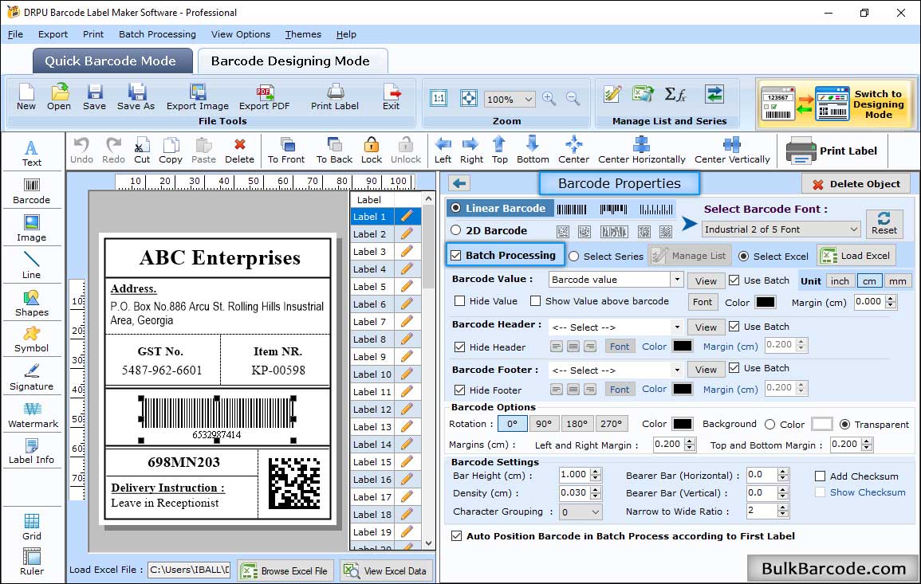Lock the selected object
The image size is (921, 584).
[x=372, y=151]
